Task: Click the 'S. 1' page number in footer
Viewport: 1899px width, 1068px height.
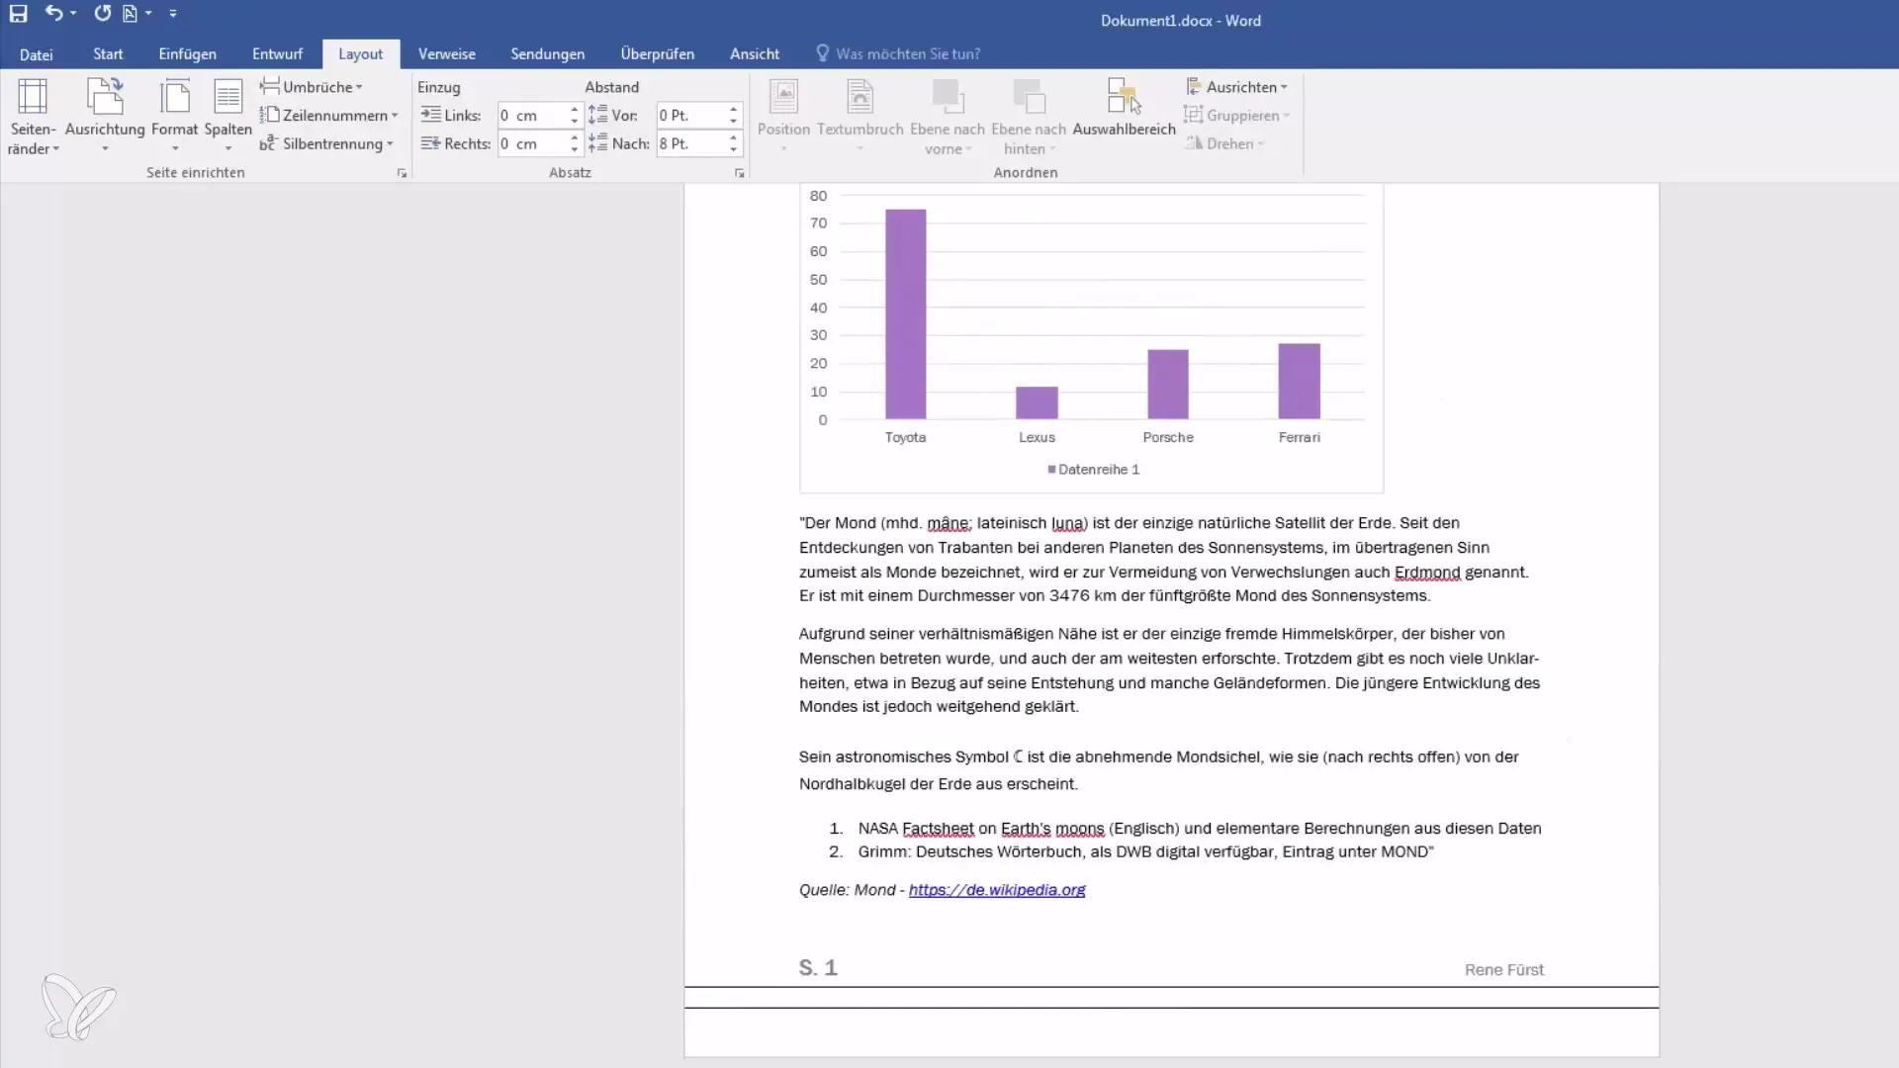Action: coord(818,968)
